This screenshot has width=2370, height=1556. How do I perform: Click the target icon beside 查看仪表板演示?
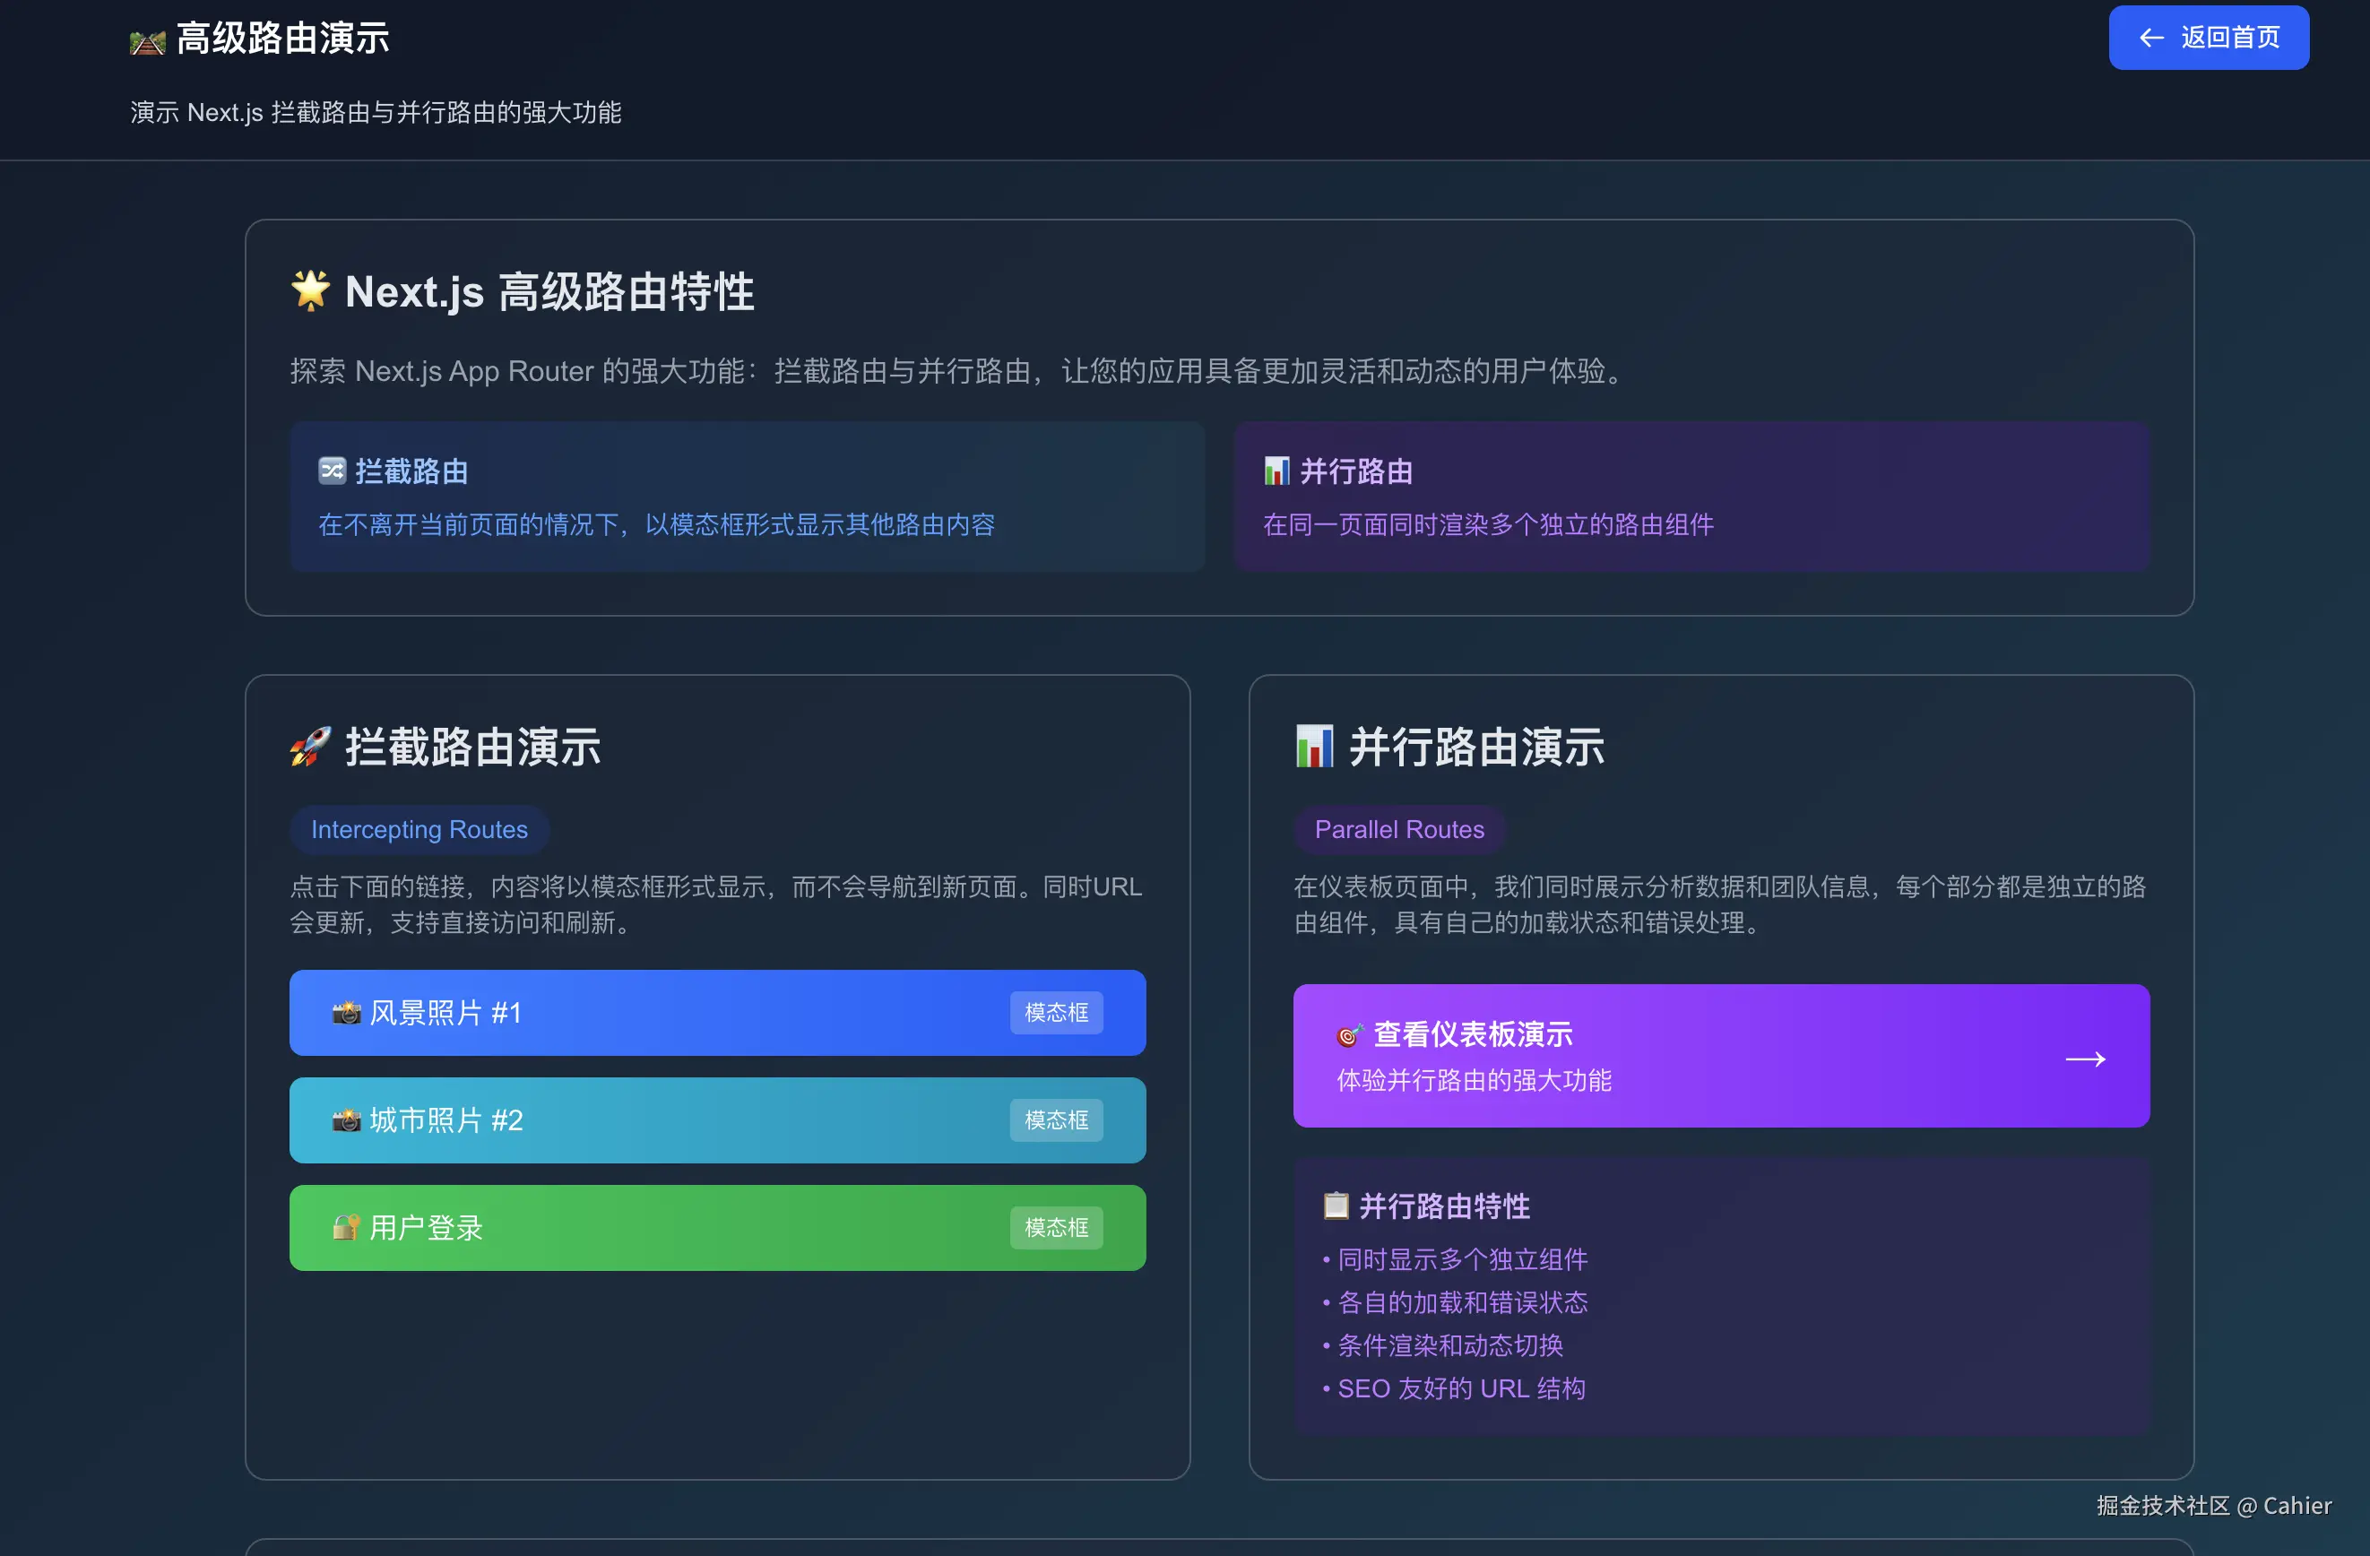click(1348, 1035)
